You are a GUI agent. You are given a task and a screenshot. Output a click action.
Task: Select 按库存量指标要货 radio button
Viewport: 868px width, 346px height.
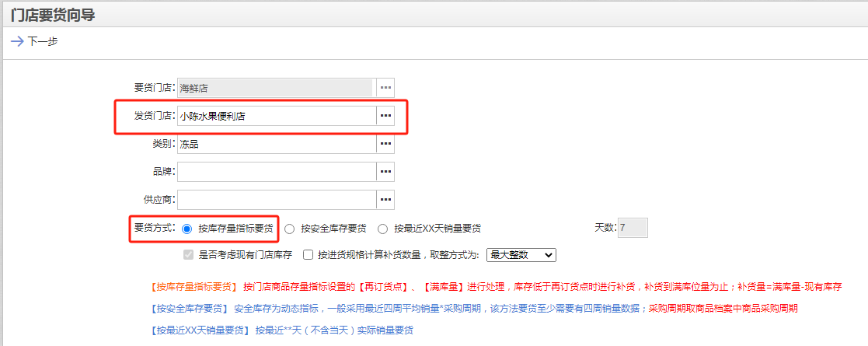pyautogui.click(x=187, y=228)
